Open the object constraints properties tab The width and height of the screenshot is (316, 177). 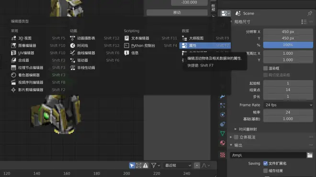point(223,124)
